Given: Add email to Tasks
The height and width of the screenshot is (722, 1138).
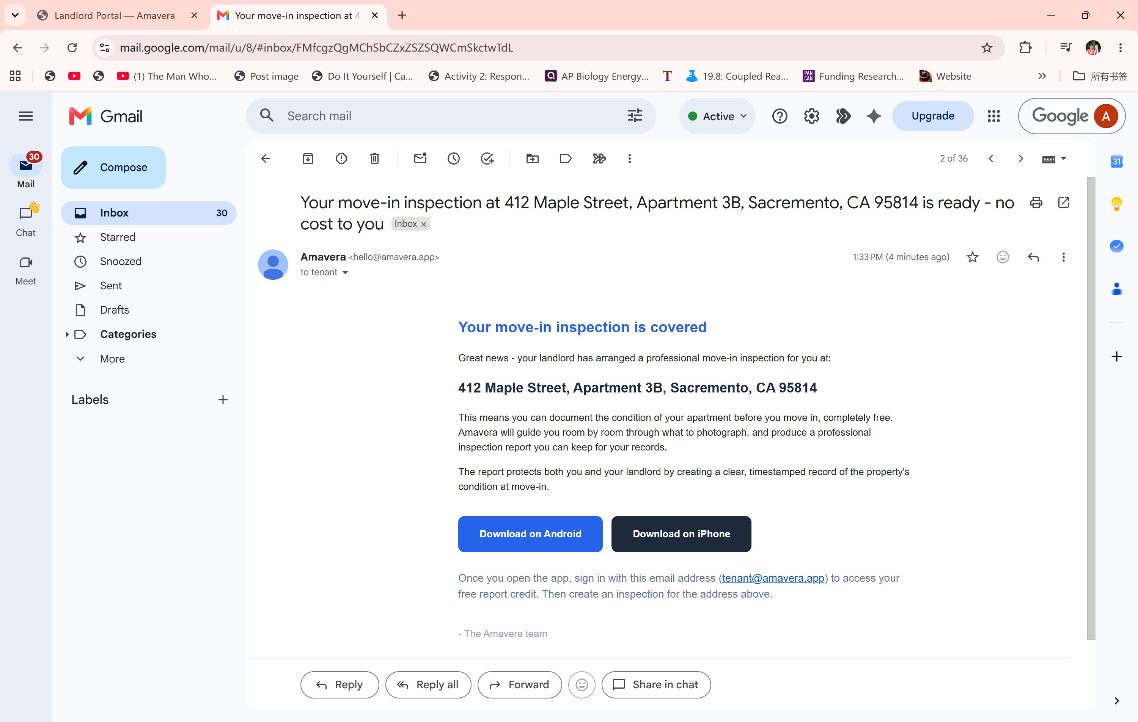Looking at the screenshot, I should [x=487, y=159].
